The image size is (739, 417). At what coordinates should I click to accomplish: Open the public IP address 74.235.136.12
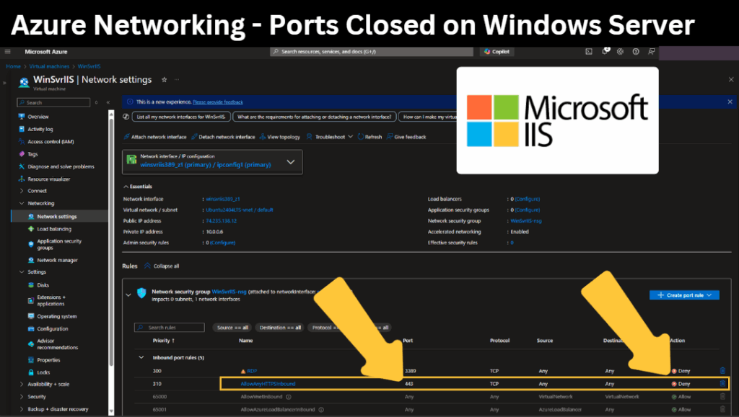pyautogui.click(x=221, y=221)
